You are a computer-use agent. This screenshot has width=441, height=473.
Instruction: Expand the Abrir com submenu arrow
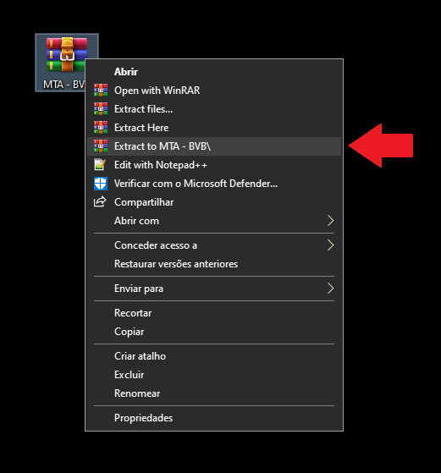click(x=330, y=221)
